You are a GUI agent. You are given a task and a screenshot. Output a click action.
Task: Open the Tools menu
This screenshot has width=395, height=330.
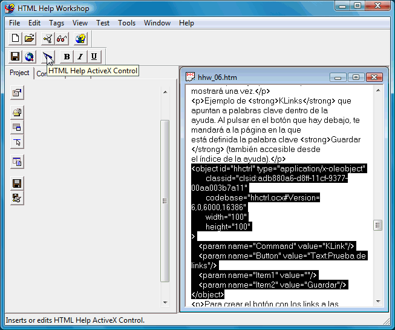(x=126, y=23)
